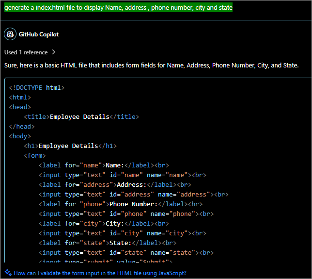Click the input id="state" code line
Image resolution: width=312 pixels, height=279 pixels.
(126, 253)
